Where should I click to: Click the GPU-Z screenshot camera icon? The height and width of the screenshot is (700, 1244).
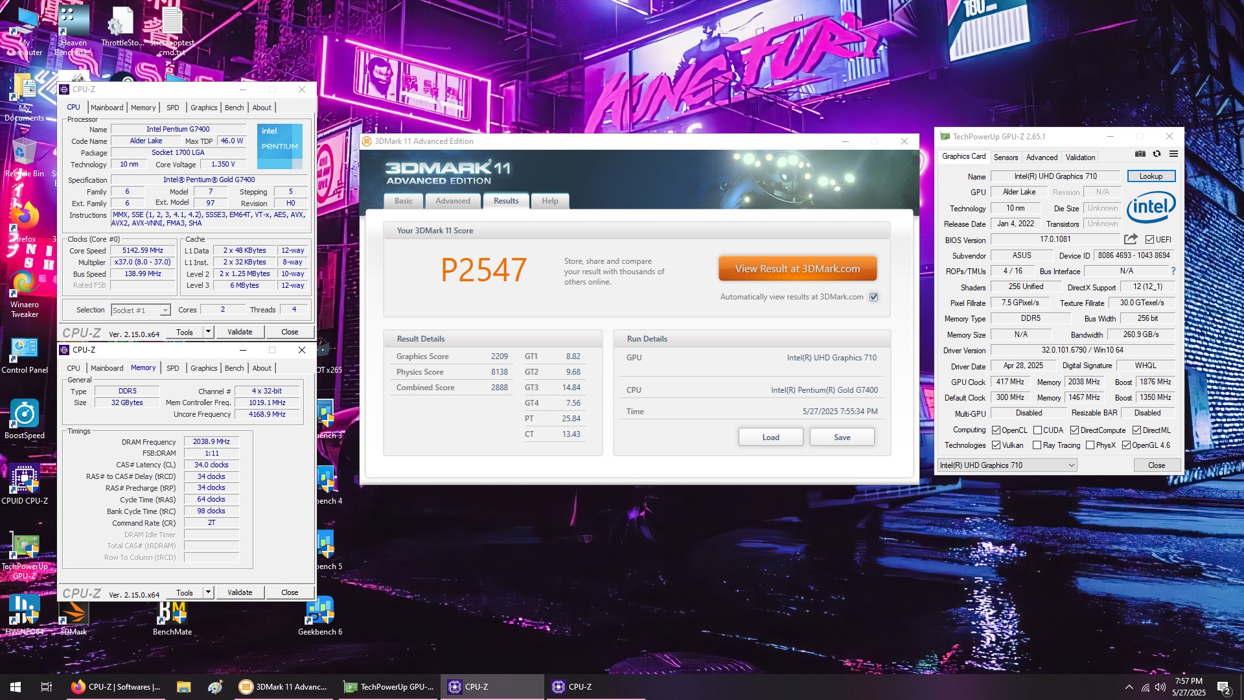click(x=1140, y=154)
